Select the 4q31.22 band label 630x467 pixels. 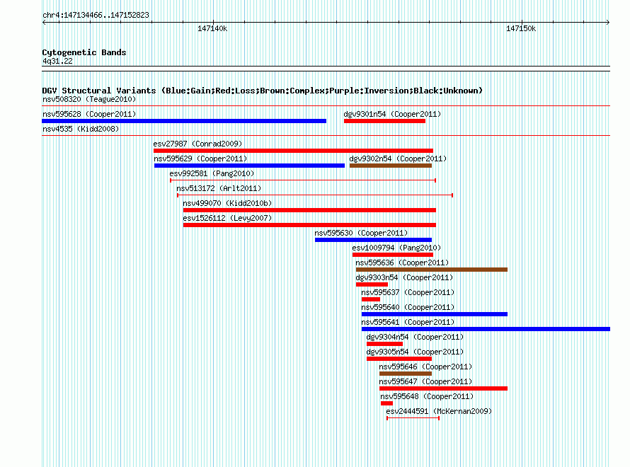(x=57, y=61)
